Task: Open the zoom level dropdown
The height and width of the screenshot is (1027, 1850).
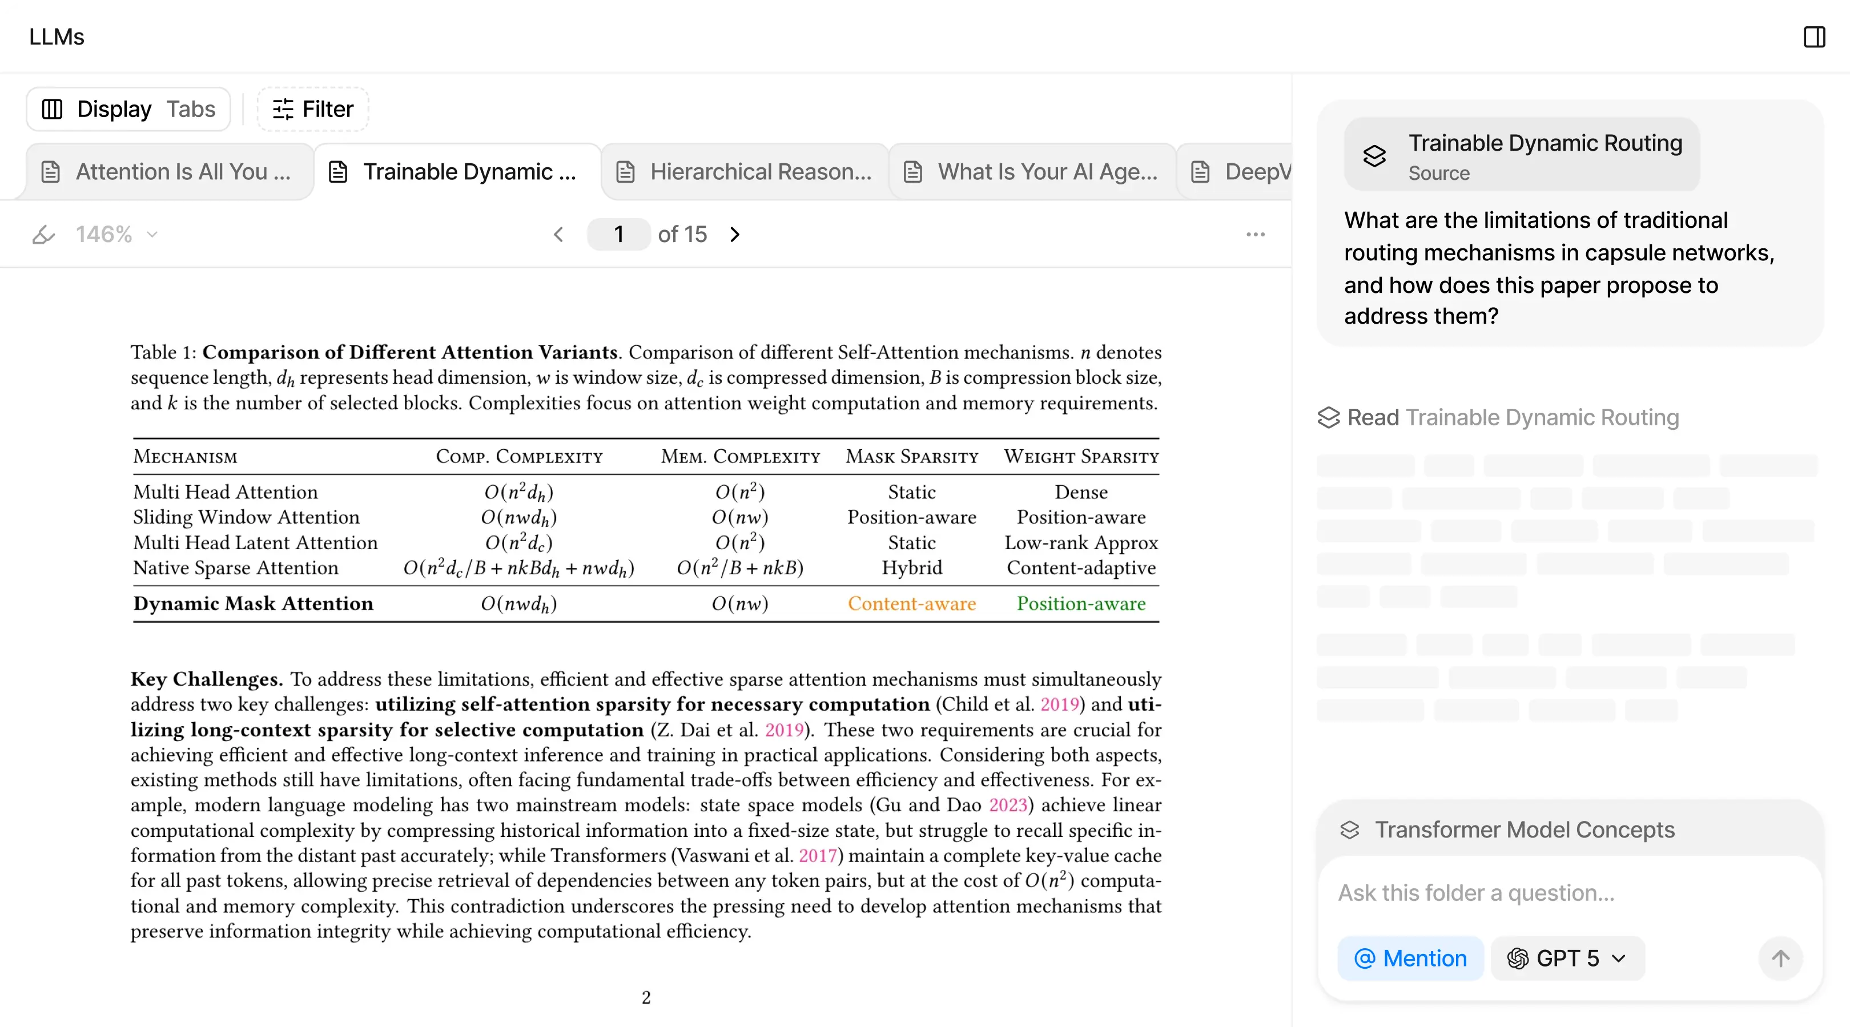Action: click(151, 233)
